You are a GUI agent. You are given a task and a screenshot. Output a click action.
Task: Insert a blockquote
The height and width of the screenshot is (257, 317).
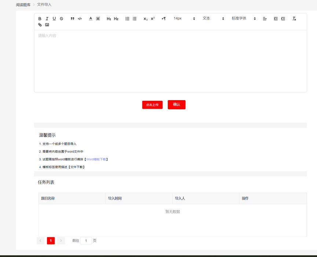[72, 19]
